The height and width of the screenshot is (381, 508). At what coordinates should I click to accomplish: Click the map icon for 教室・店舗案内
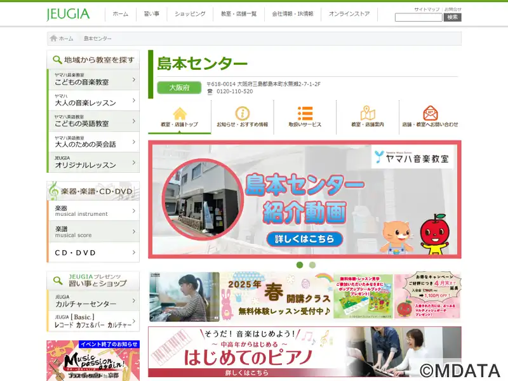click(368, 113)
